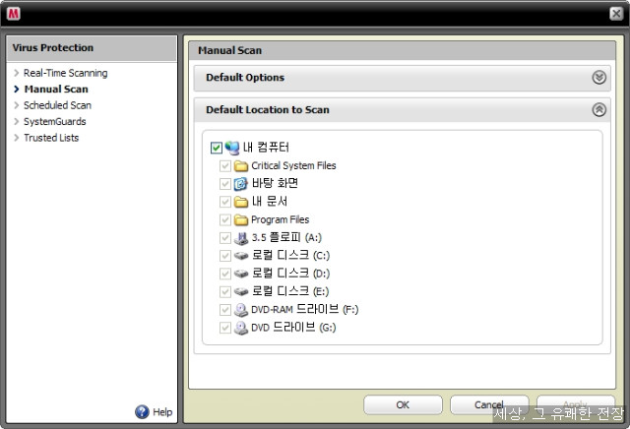Viewport: 630px width, 429px height.
Task: Open Scheduled Scan settings
Action: pyautogui.click(x=57, y=105)
